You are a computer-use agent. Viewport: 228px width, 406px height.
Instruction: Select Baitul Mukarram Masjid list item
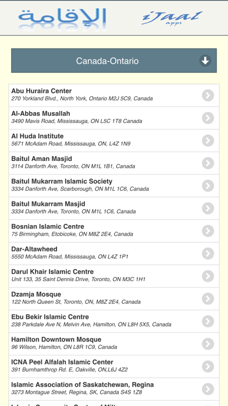pos(114,208)
